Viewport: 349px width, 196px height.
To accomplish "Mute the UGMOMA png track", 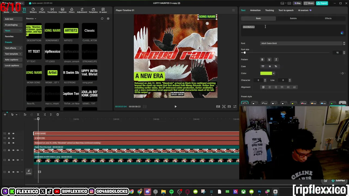I will coord(18,160).
